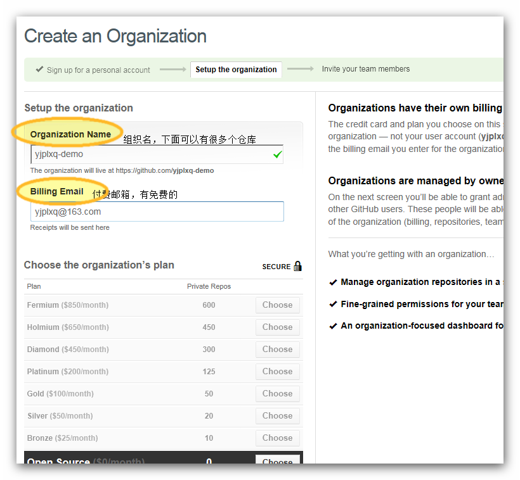The height and width of the screenshot is (480, 520).
Task: Click the Billing Email input field
Action: 157,212
